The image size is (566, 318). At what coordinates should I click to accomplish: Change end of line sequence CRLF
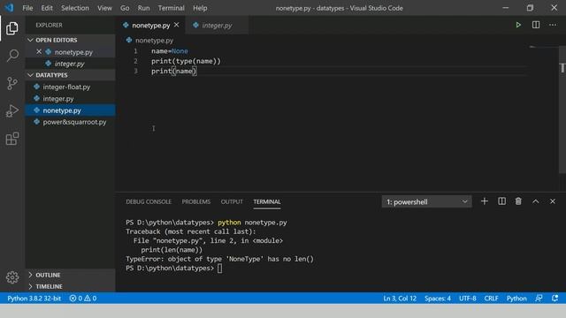[x=491, y=299]
